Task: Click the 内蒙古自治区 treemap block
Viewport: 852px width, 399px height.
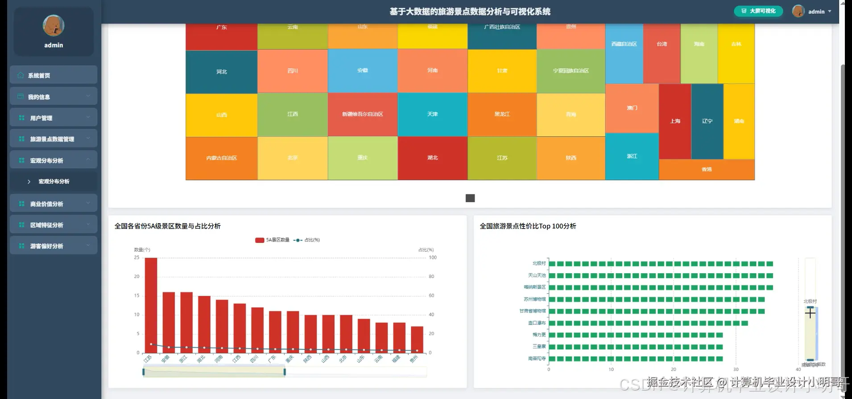Action: tap(222, 158)
